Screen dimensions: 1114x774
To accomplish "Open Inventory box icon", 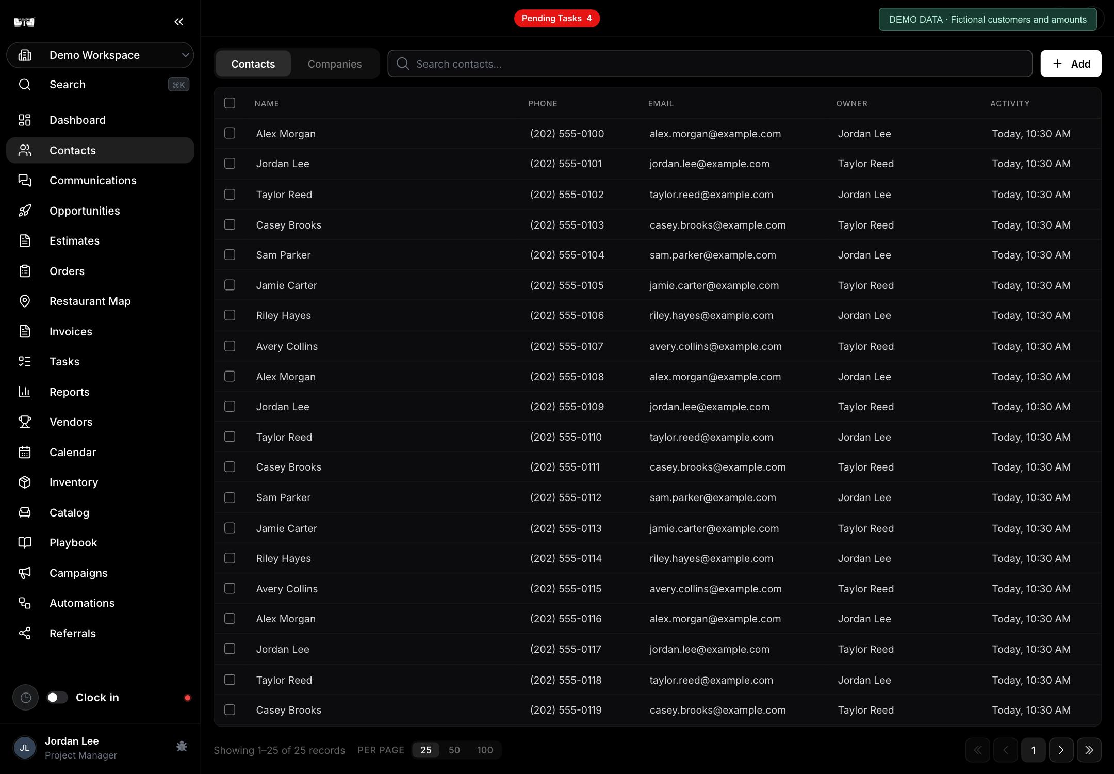I will point(25,482).
